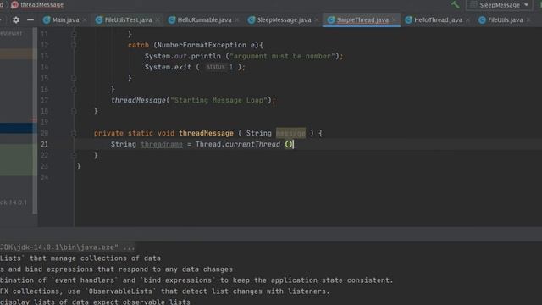Image resolution: width=542 pixels, height=305 pixels.
Task: Close the HelloRunnable.java tab
Action: click(x=237, y=20)
